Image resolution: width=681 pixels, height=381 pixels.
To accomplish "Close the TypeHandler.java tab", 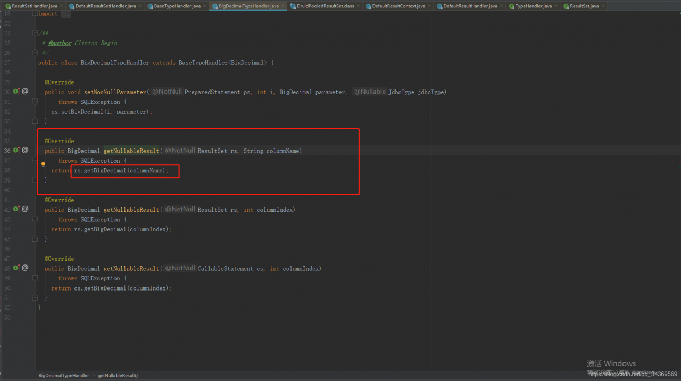I will click(557, 6).
